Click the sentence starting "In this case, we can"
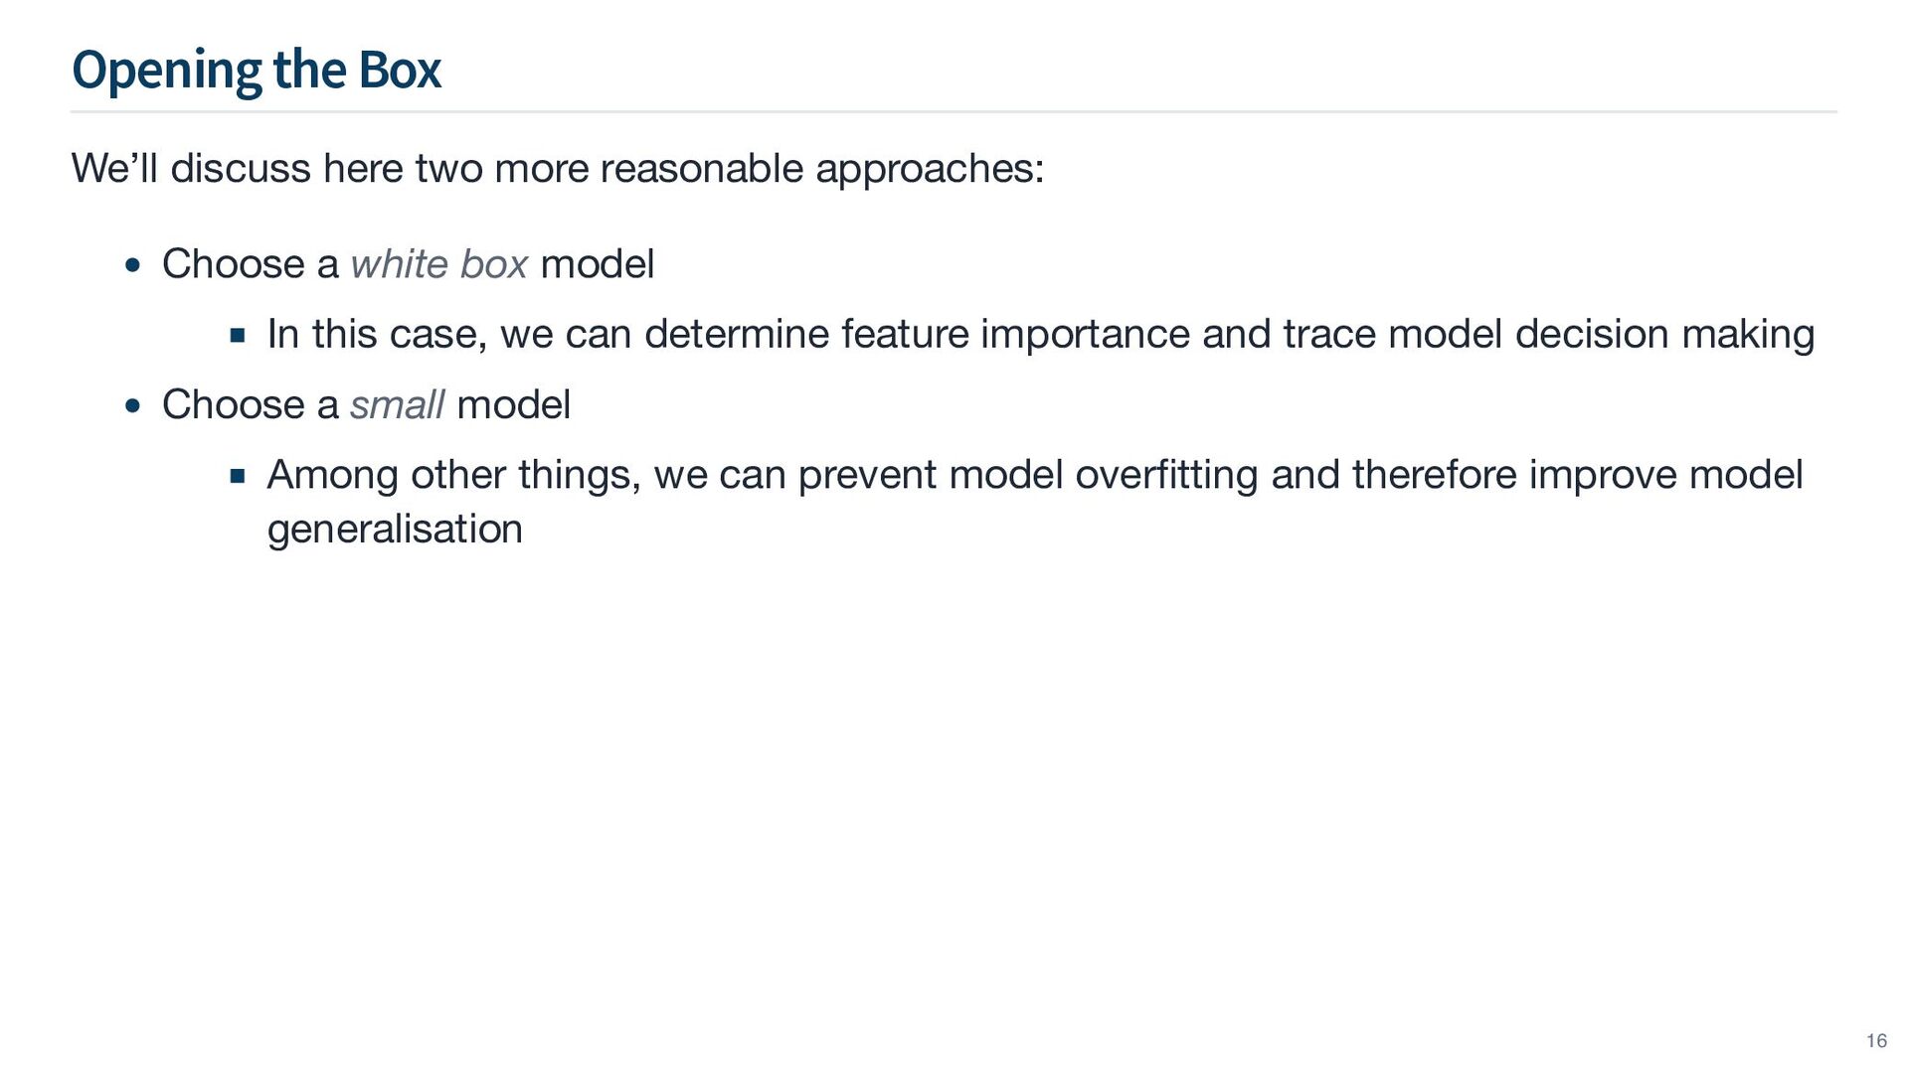This screenshot has height=1072, width=1909. click(1040, 334)
